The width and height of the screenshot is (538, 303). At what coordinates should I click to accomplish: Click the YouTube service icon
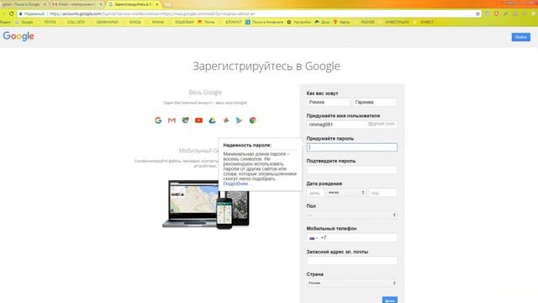click(x=198, y=120)
